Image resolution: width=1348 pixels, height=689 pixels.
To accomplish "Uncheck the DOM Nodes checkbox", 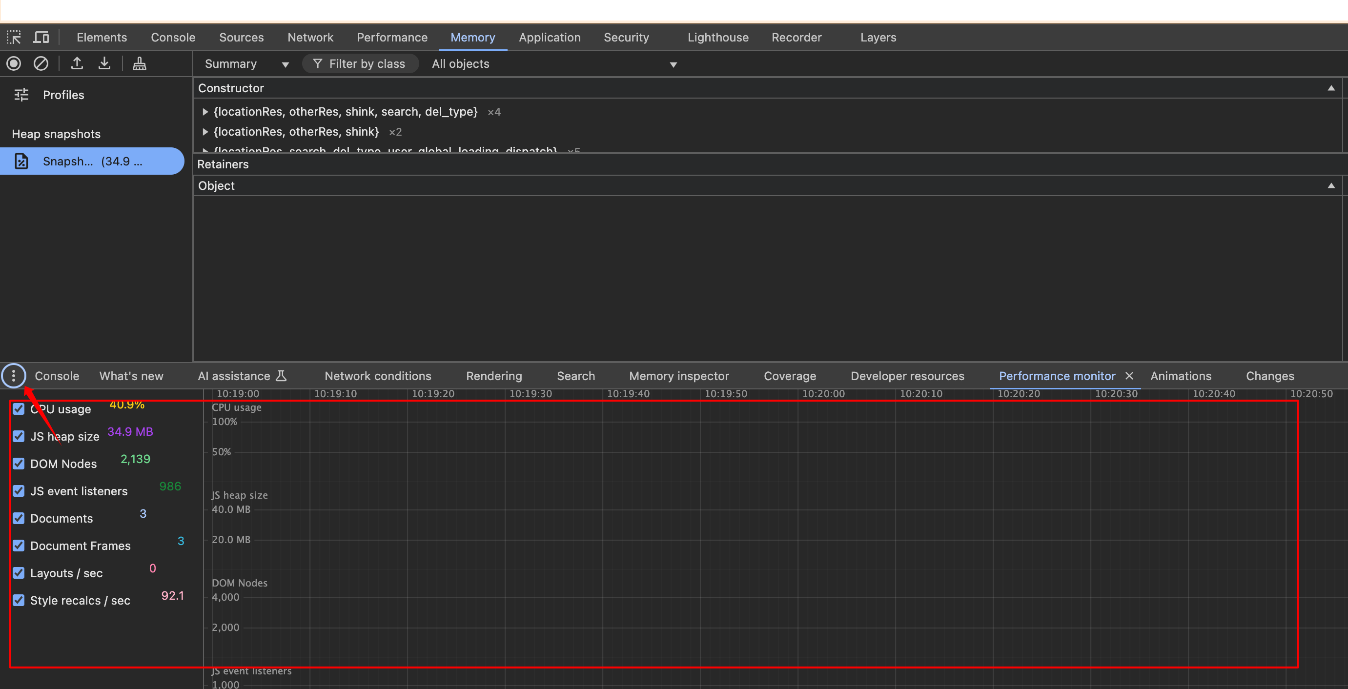I will coord(19,464).
